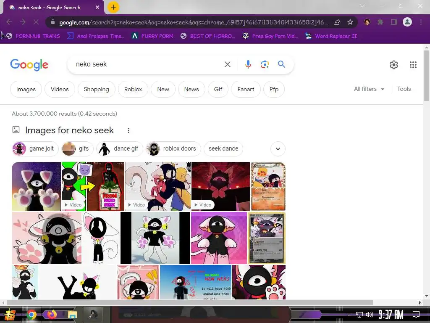Open the notification center icon
Viewport: 430px width, 323px height.
tap(416, 315)
